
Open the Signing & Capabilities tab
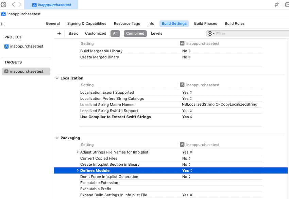pyautogui.click(x=86, y=23)
